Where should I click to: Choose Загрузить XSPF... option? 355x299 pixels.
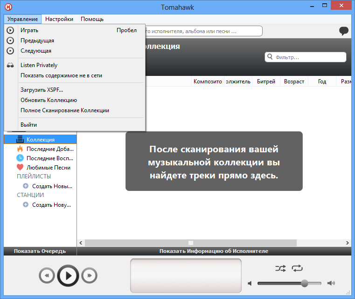[75, 90]
